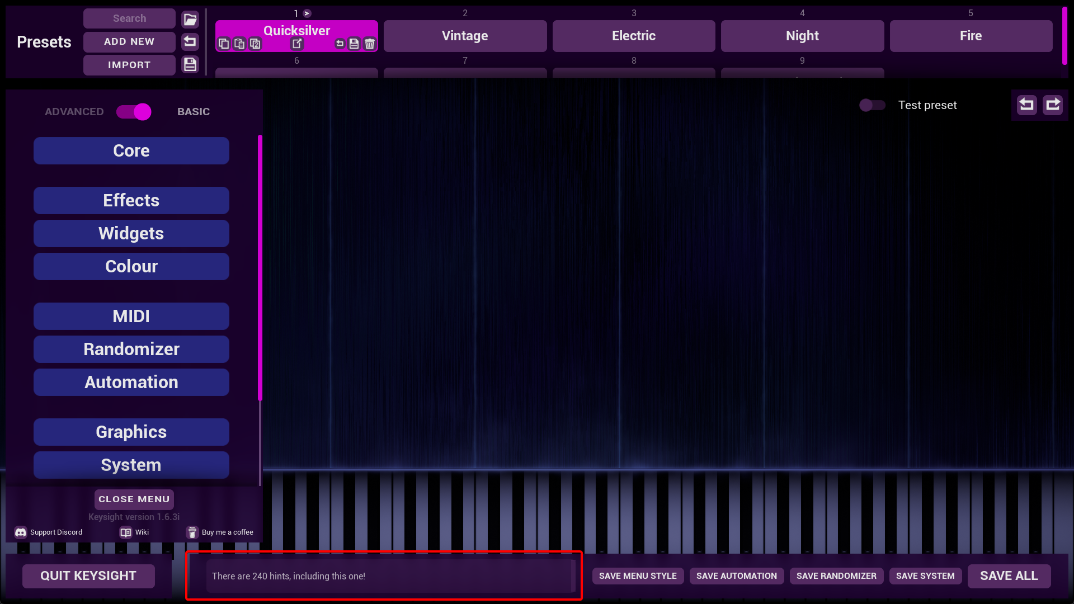The width and height of the screenshot is (1074, 604).
Task: Save the Quicksilver preset with its floppy icon
Action: tap(354, 44)
